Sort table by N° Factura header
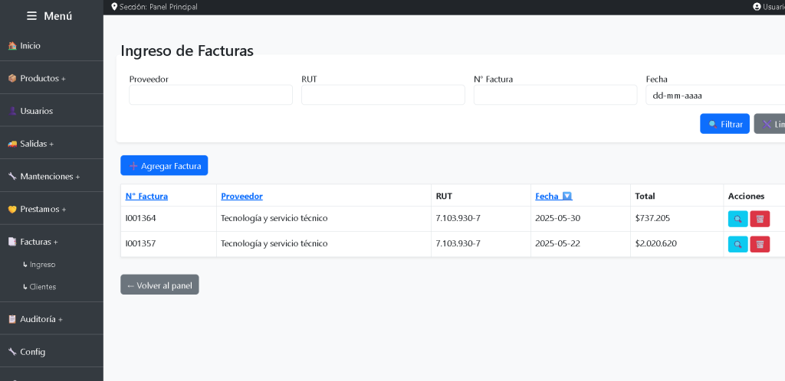The image size is (785, 381). coord(146,197)
